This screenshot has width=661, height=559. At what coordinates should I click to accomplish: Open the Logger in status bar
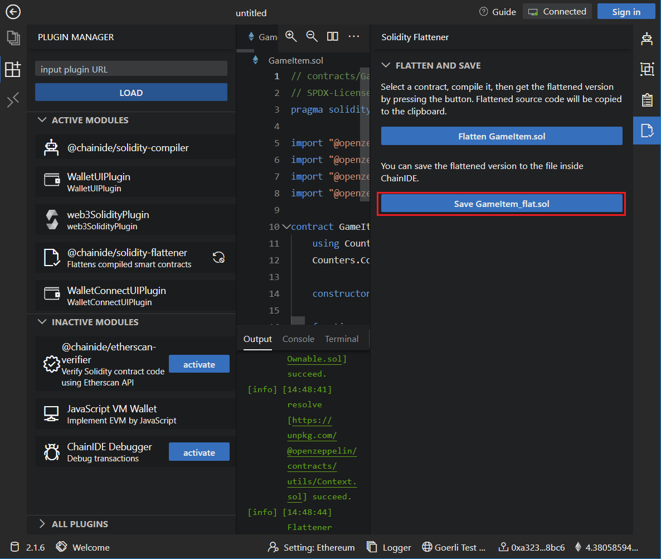click(389, 548)
